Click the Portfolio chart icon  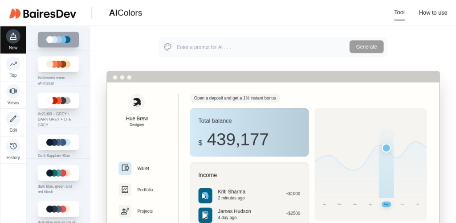tap(125, 190)
